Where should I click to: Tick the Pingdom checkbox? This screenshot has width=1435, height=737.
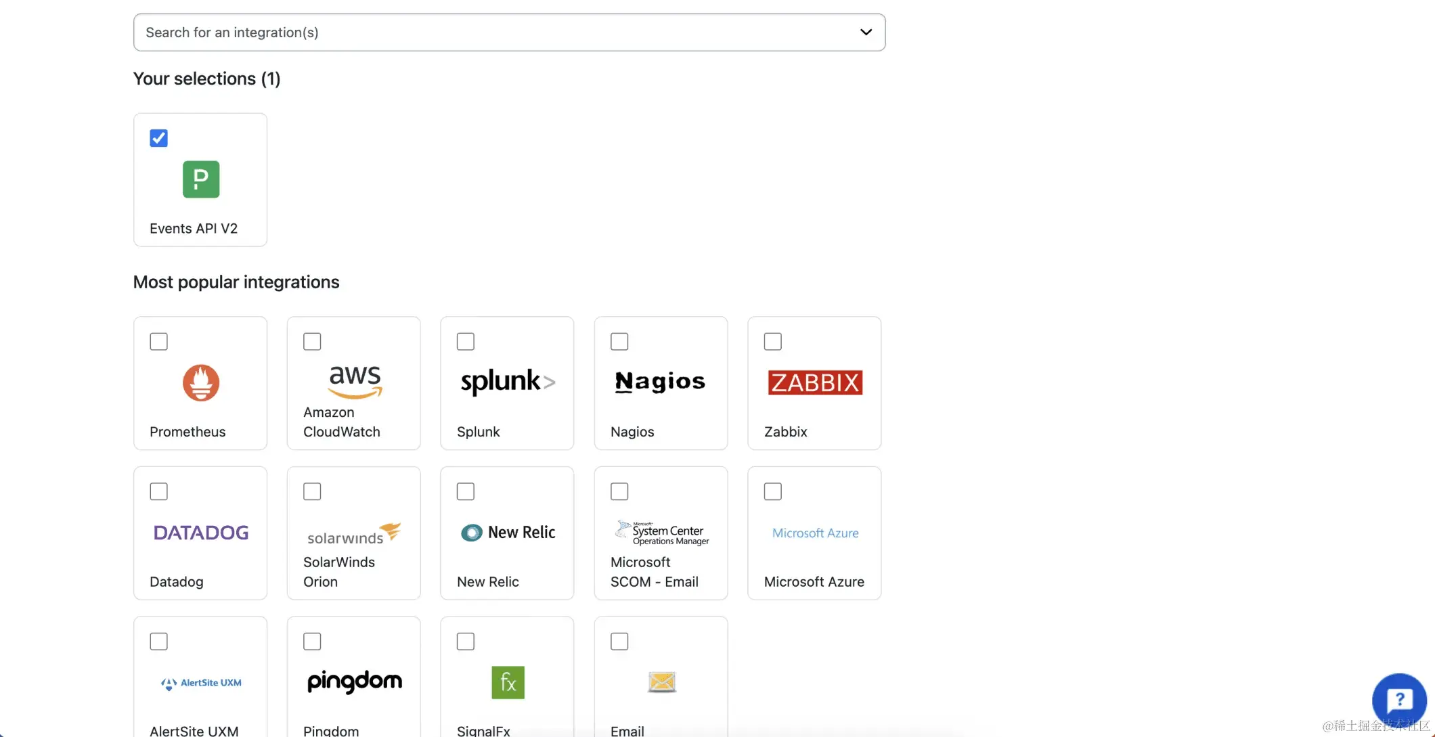tap(312, 642)
